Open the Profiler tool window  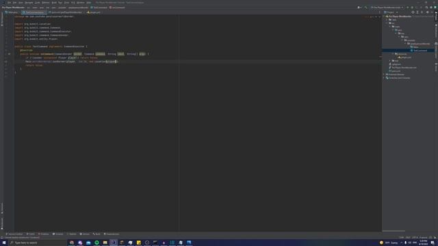pos(71,234)
